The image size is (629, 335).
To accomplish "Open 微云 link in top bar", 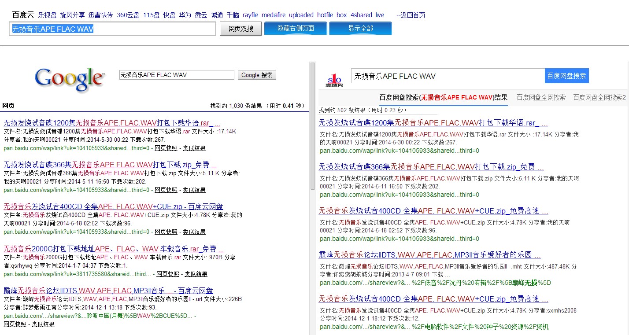I will [201, 15].
